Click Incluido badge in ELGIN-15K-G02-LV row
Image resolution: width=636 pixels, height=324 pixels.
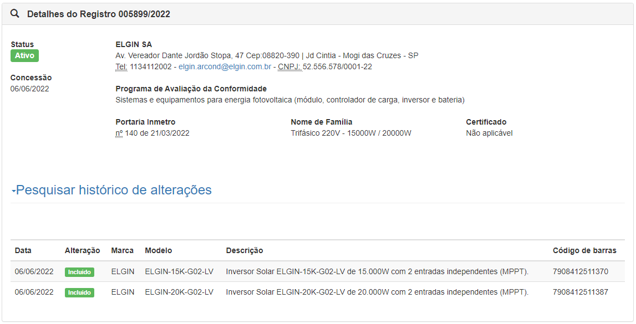tap(79, 272)
